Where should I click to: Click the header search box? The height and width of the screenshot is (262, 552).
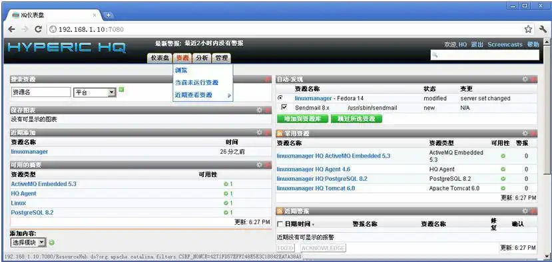tap(485, 55)
